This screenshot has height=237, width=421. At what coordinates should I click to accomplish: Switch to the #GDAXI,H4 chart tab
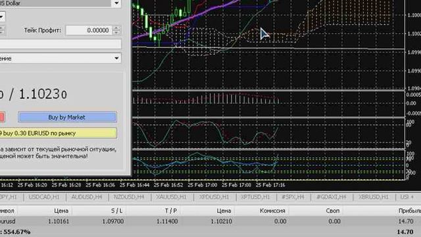[332, 197]
